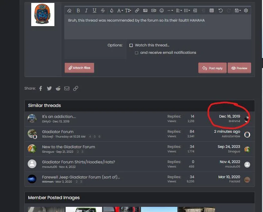Click the Preview button
The width and height of the screenshot is (263, 212).
(x=240, y=68)
